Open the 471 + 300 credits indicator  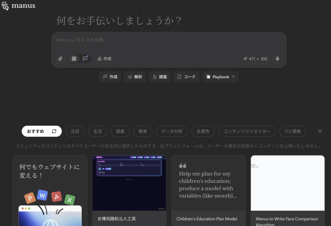255,59
